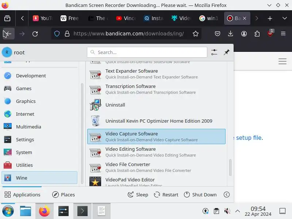Open Uninstall Kevin PC Optimizer entry
Image resolution: width=292 pixels, height=219 pixels.
[157, 121]
